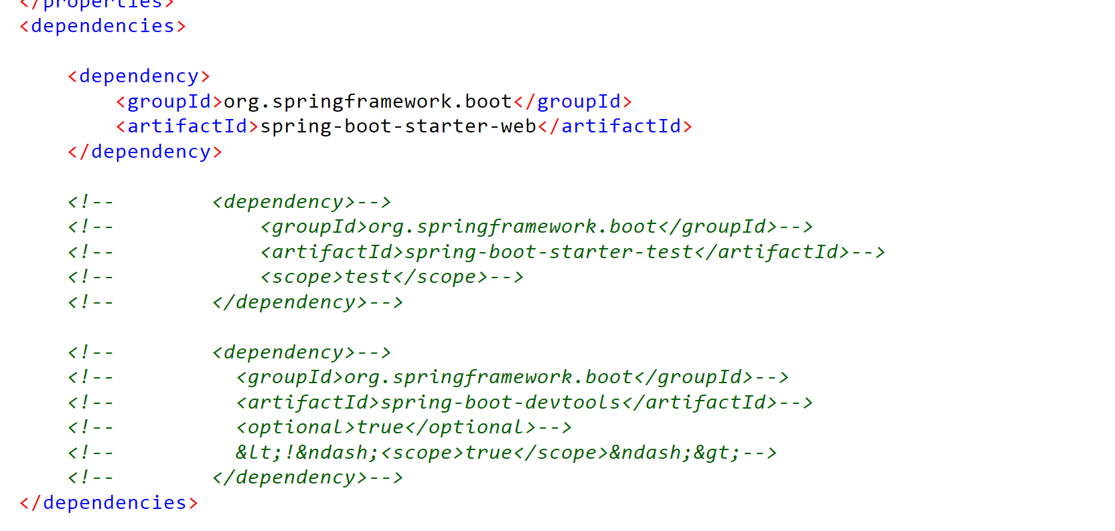Viewport: 1115px width, 531px height.
Task: Click the uncommented closing dependency tag
Action: (145, 152)
